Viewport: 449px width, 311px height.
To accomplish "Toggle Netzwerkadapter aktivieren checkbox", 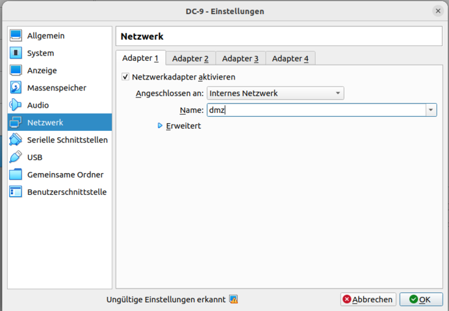I will 126,77.
